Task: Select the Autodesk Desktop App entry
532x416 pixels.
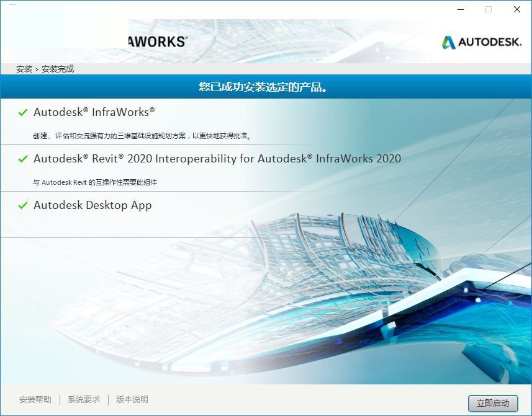Action: 92,205
